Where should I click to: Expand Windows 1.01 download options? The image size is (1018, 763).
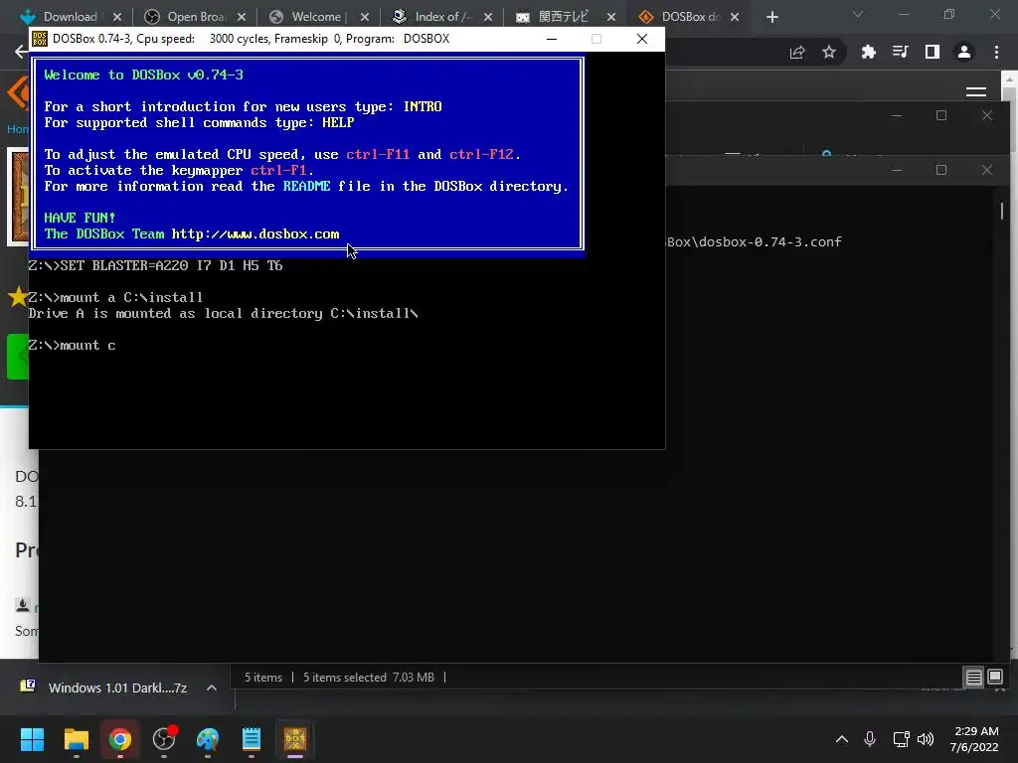pyautogui.click(x=212, y=687)
